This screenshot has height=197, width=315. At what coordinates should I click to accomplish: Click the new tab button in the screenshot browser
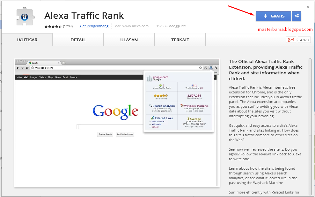[63, 63]
